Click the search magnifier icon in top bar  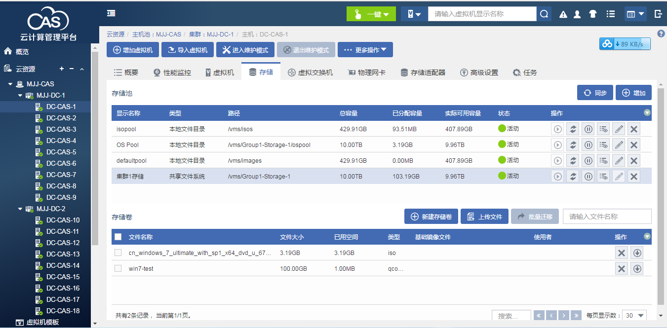544,14
